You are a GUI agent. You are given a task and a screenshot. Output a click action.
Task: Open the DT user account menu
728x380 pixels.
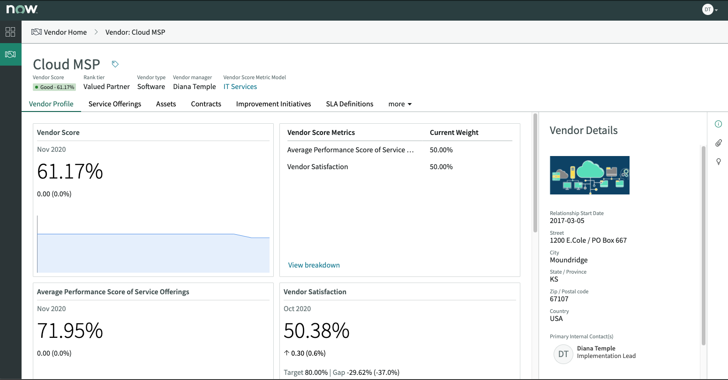[x=709, y=9]
